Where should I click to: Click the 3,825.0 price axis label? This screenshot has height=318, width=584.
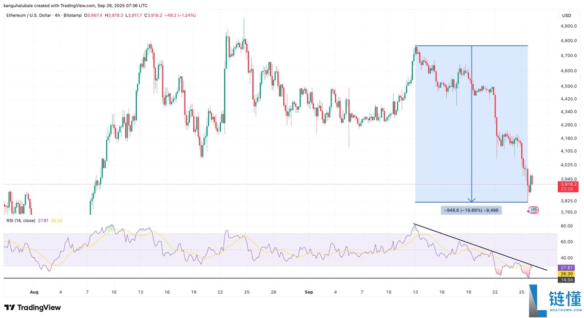tap(568, 201)
